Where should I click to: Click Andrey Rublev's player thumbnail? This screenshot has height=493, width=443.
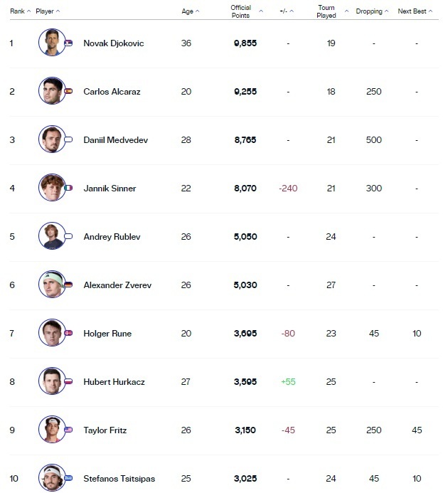51,236
